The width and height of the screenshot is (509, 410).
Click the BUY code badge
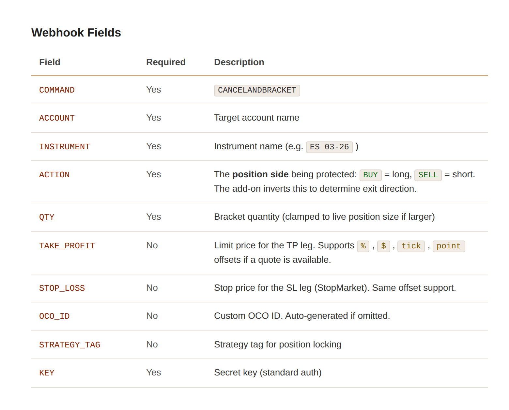[x=370, y=175]
